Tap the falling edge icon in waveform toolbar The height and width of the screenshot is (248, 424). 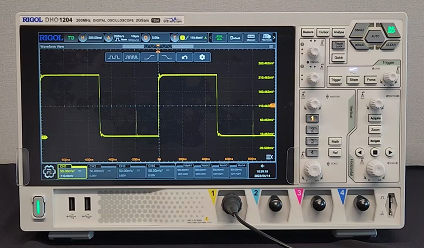166,57
